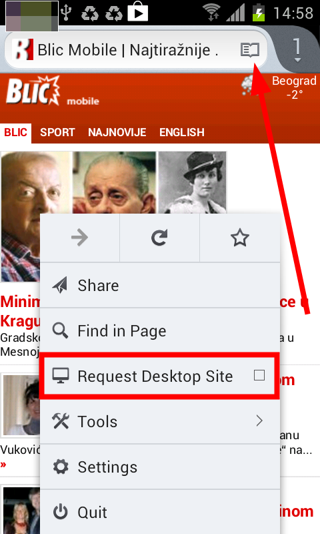Image resolution: width=320 pixels, height=534 pixels.
Task: Check the Request Desktop Site checkbox
Action: (259, 375)
